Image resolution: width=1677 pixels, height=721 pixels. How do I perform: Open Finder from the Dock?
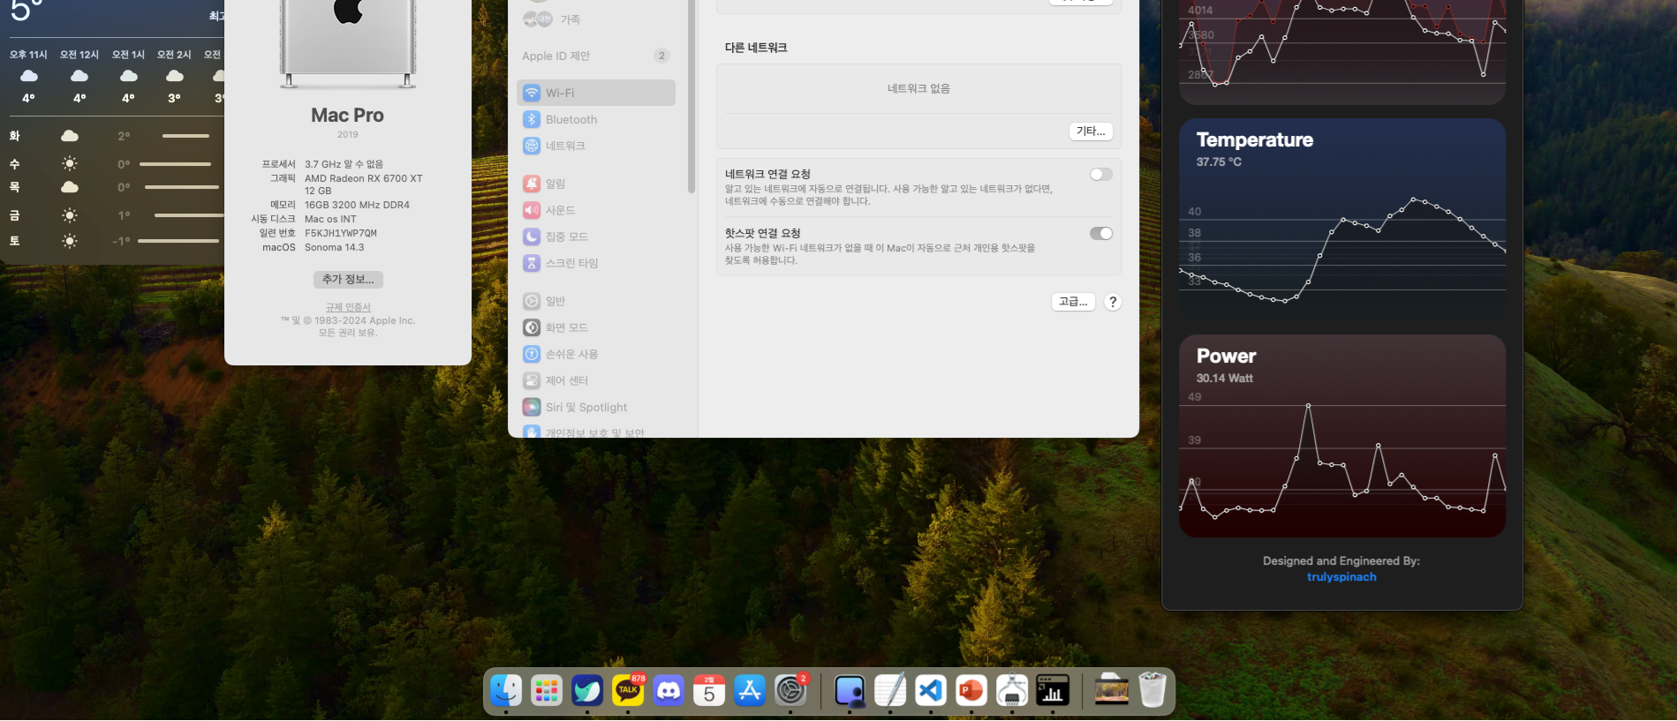point(506,690)
